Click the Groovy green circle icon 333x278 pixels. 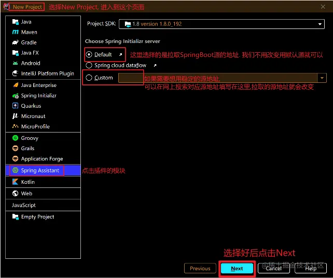[15, 138]
